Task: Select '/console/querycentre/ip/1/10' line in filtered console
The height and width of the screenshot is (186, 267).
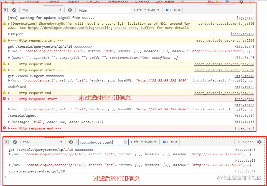Action: 37,171
